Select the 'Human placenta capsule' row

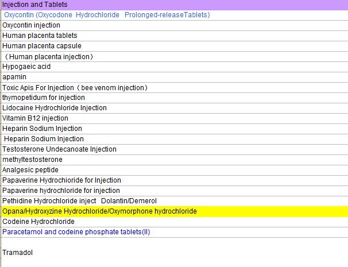pos(175,46)
